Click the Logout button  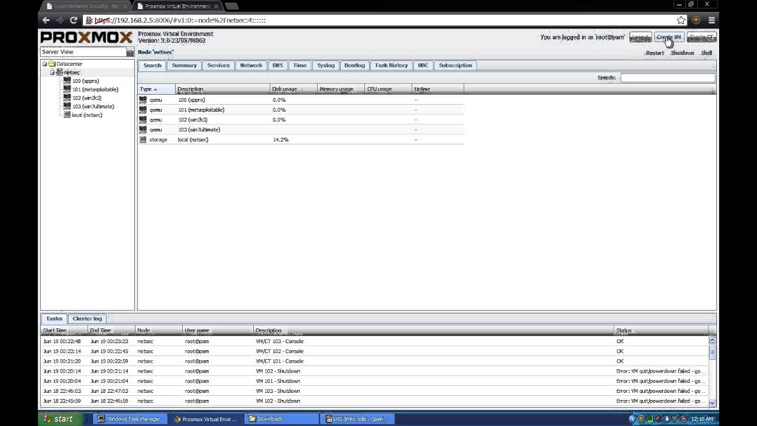(640, 37)
